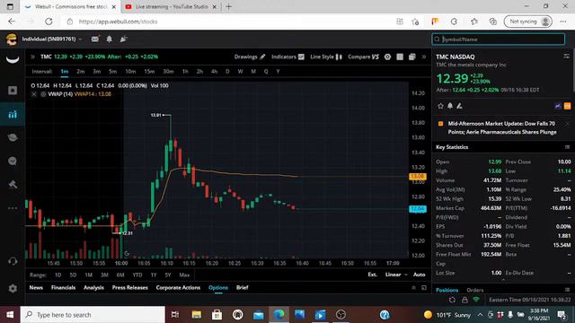Switch to the Financials tab
Screen dimensions: 575x323
click(63, 287)
